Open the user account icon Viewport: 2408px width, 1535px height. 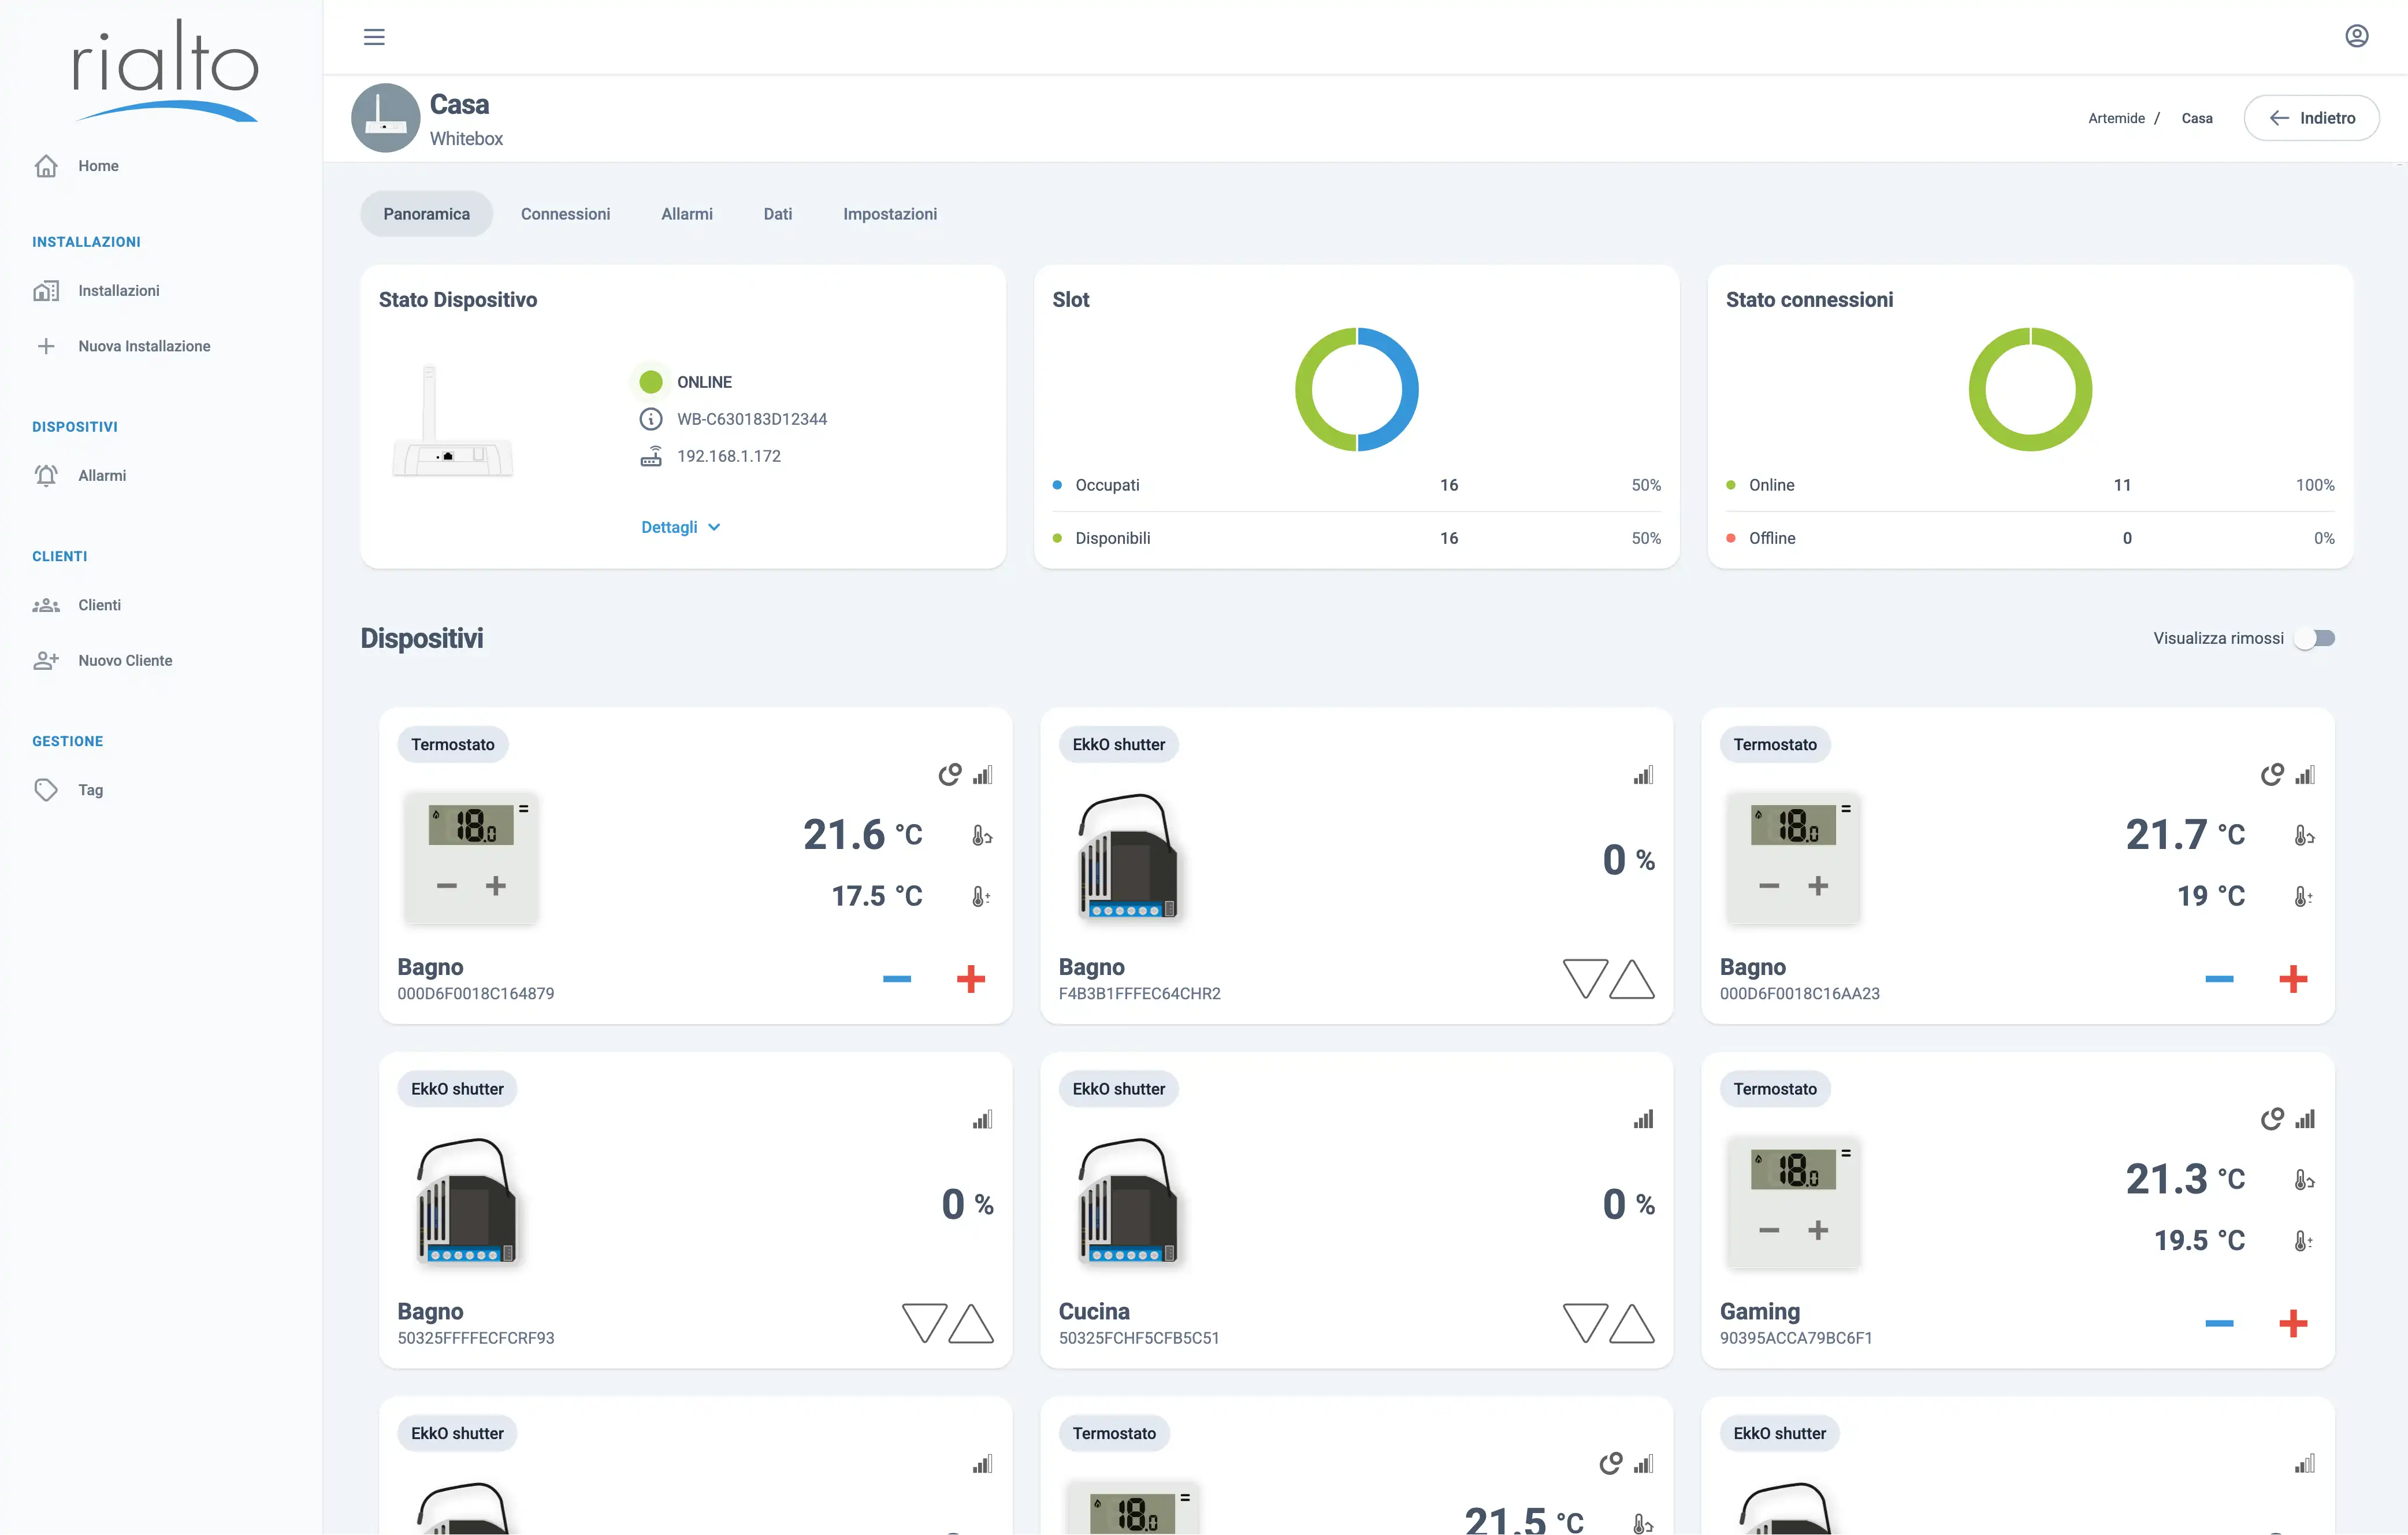[2356, 36]
